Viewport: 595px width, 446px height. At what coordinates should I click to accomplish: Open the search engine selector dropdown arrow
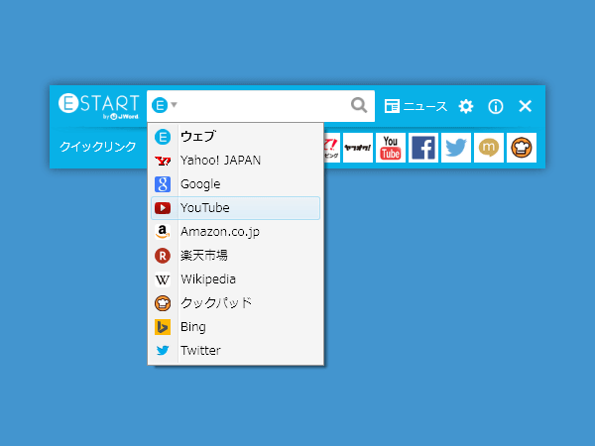(174, 104)
